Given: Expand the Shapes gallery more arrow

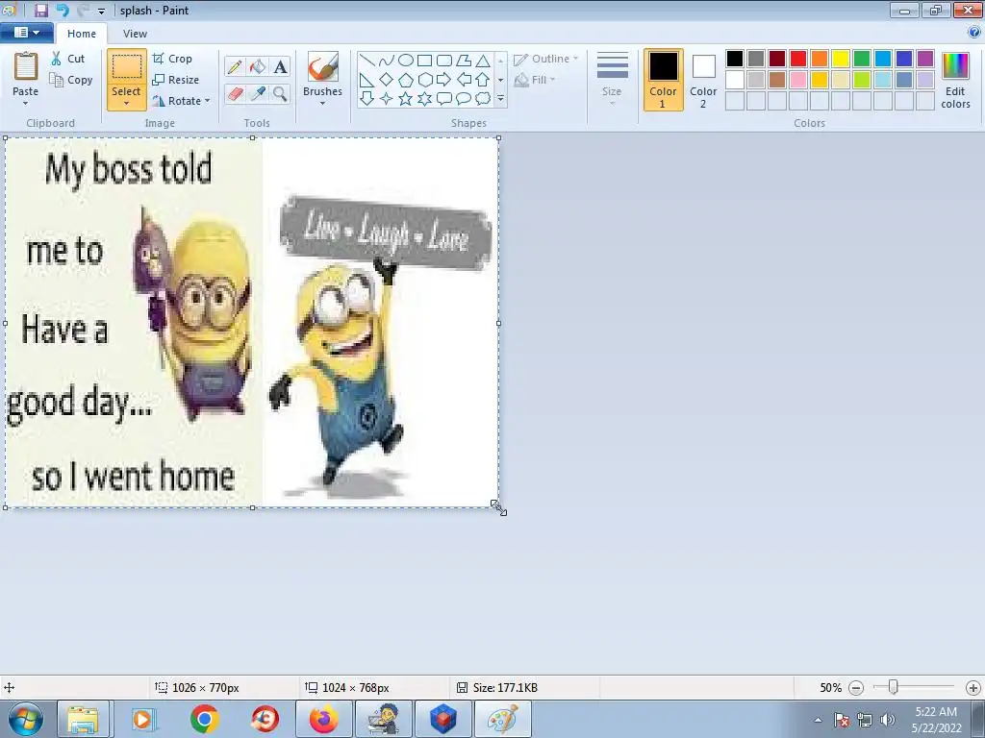Looking at the screenshot, I should (x=500, y=99).
